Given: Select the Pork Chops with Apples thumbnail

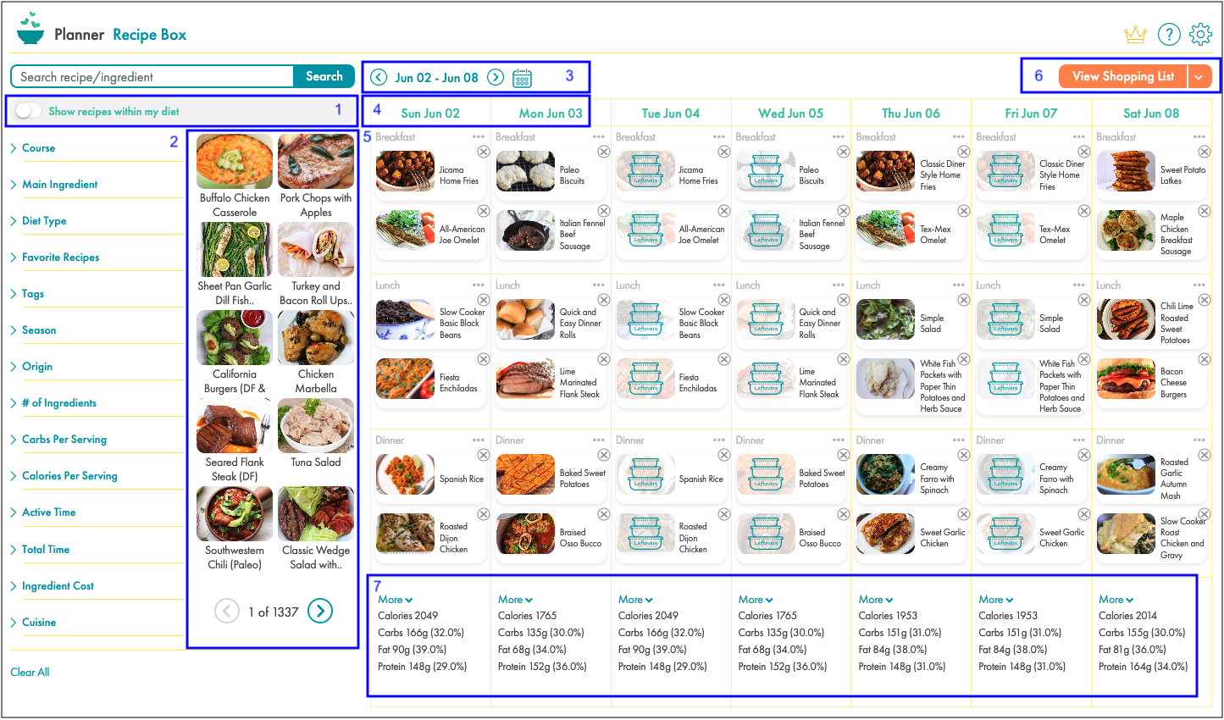Looking at the screenshot, I should coord(316,161).
